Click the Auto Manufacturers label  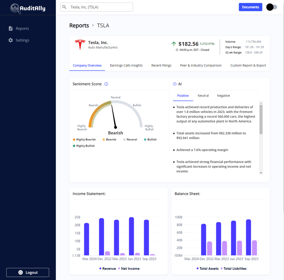(x=103, y=47)
